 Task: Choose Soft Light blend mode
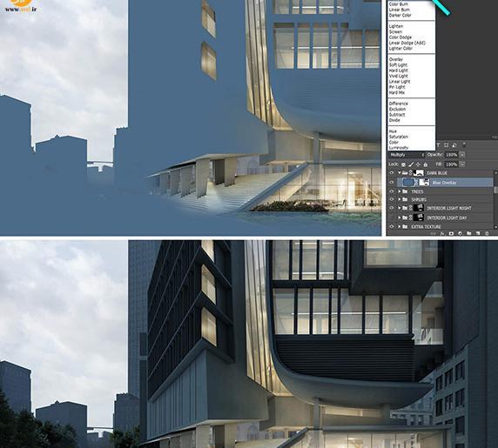point(398,64)
